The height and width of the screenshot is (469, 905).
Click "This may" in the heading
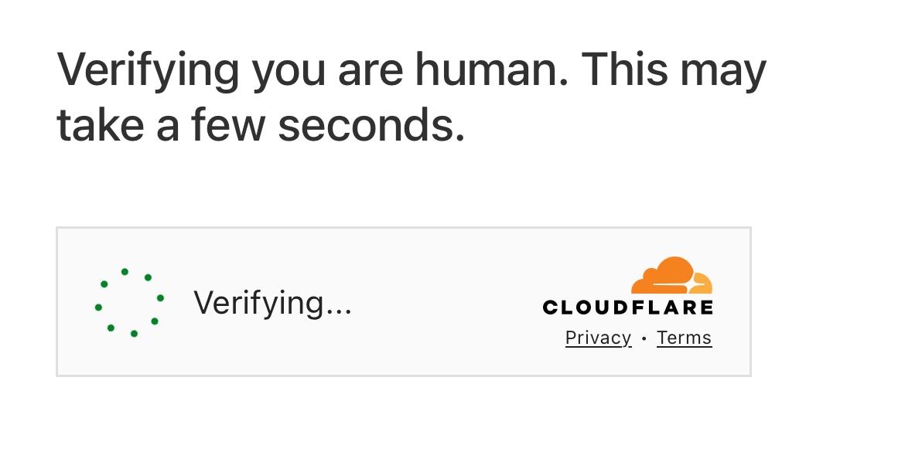coord(673,70)
